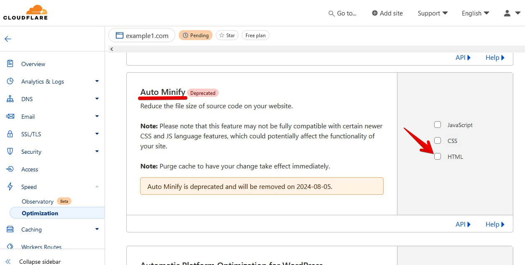Open the Access menu item
Viewport: 525px width, 265px height.
30,169
